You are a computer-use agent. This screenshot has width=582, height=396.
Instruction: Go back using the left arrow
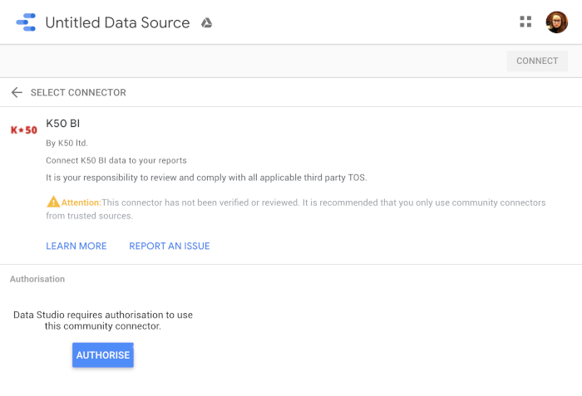(x=17, y=92)
